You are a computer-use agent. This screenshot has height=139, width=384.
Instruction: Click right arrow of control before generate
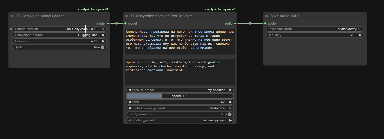coord(231,108)
